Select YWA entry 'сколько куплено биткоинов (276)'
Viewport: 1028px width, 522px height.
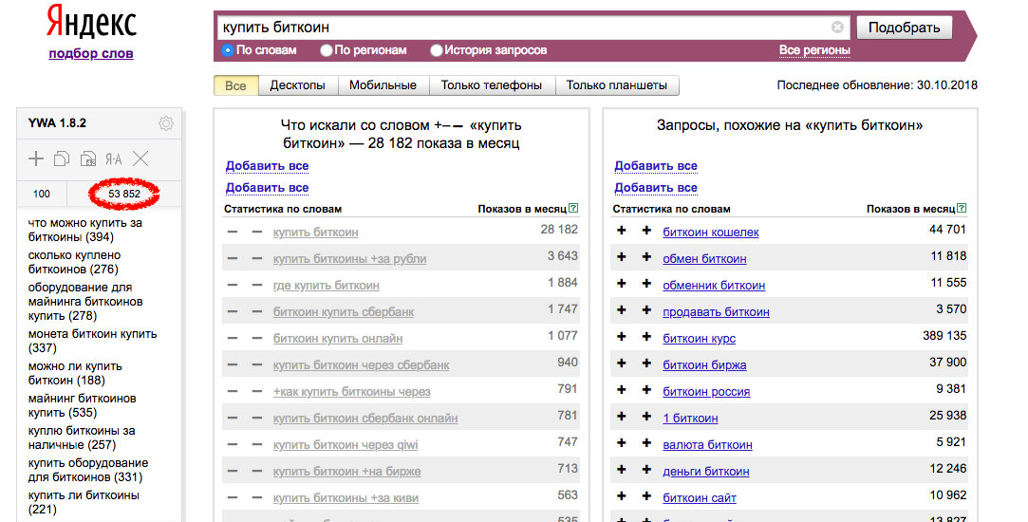pos(74,262)
